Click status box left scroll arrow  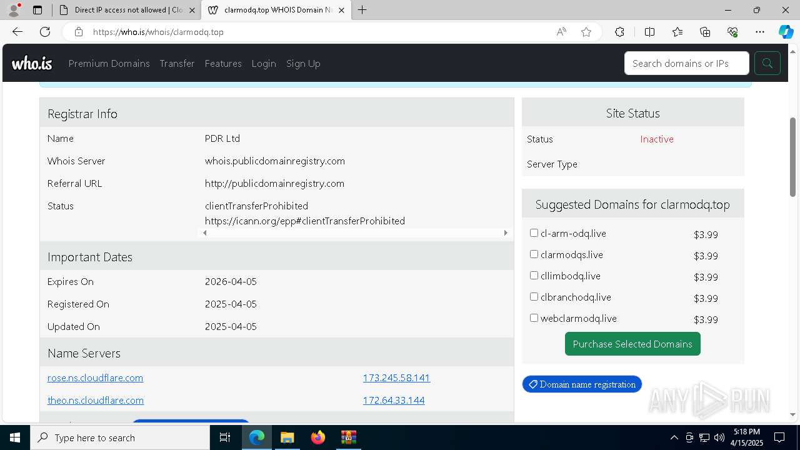(204, 232)
